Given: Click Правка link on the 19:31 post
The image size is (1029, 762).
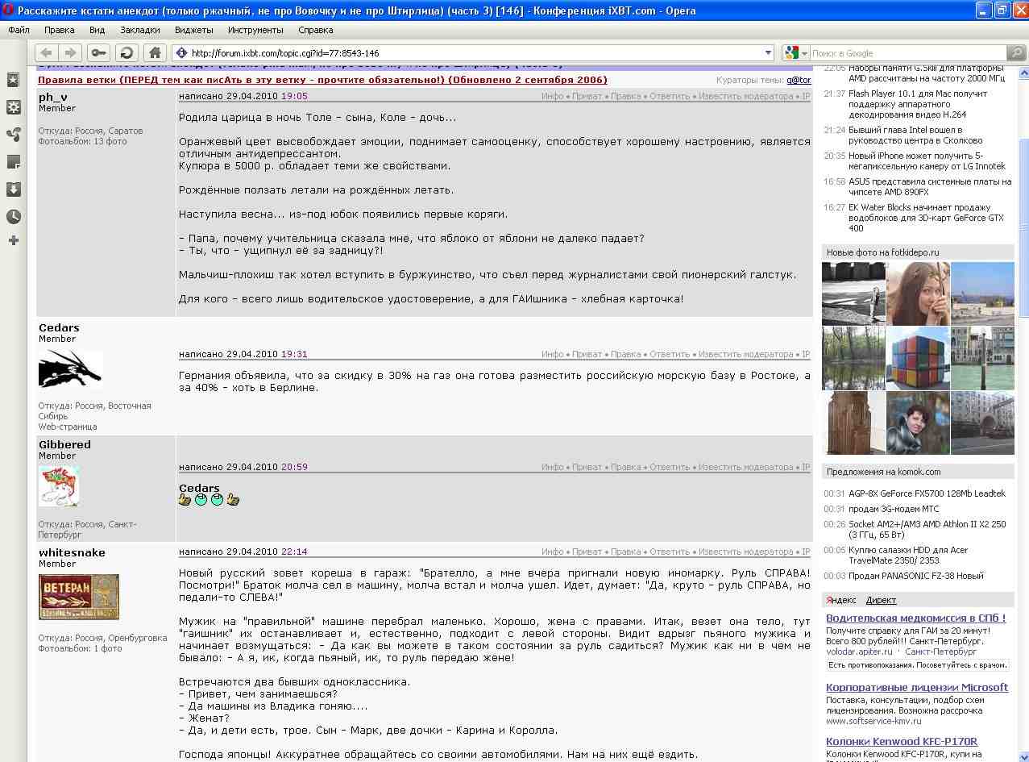Looking at the screenshot, I should coord(626,354).
